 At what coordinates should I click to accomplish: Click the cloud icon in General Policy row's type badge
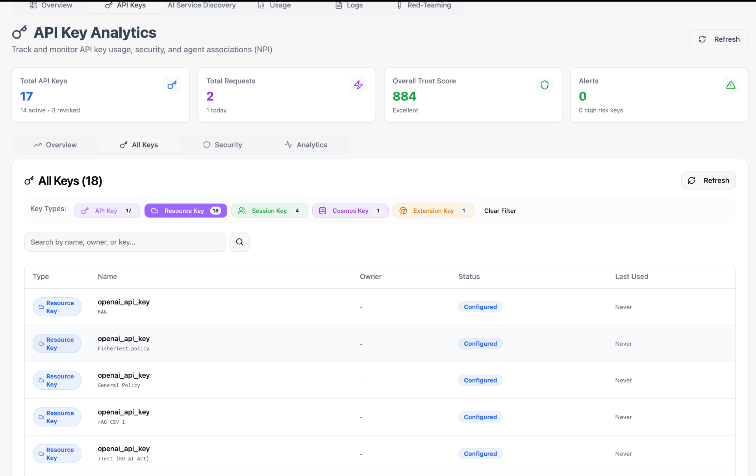(x=41, y=380)
